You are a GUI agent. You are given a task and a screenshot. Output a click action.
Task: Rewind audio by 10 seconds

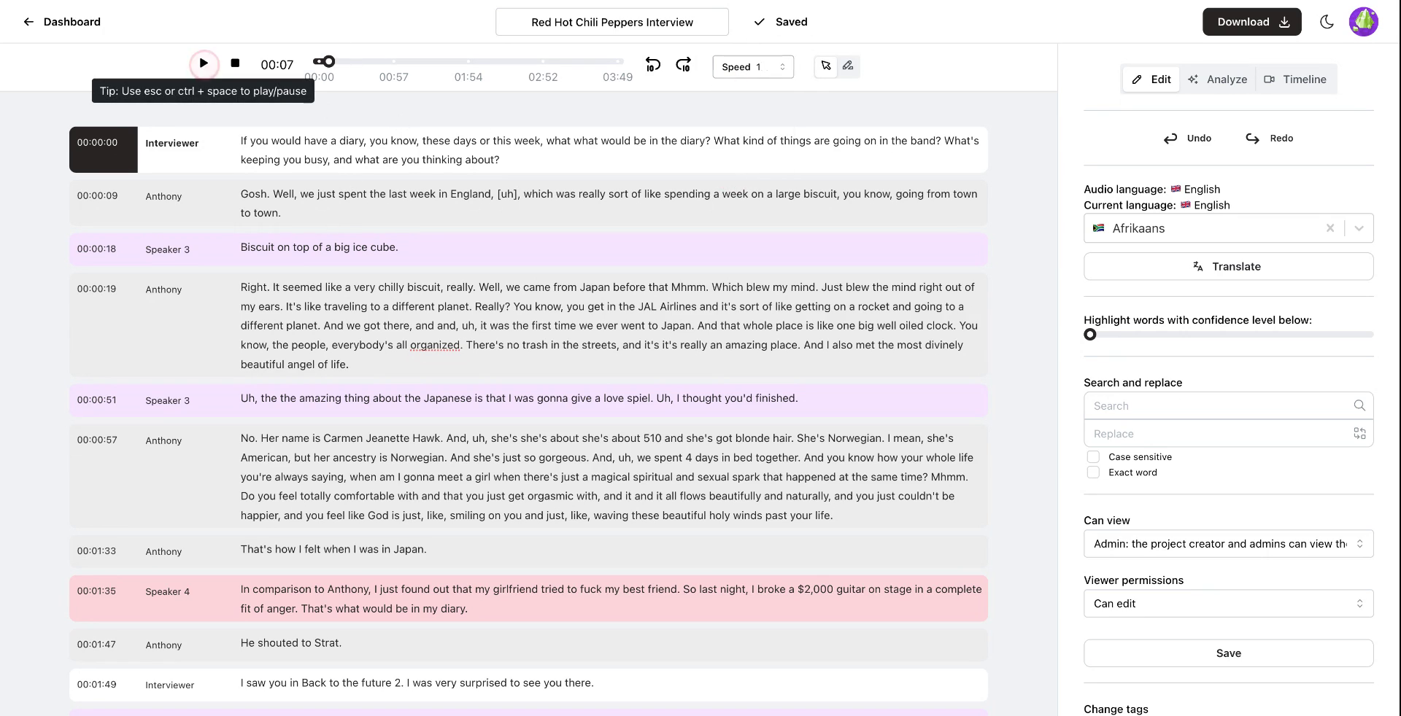pos(653,65)
